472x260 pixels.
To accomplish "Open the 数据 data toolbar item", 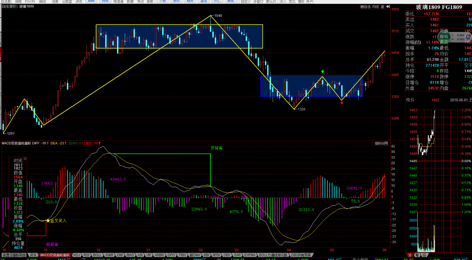I will point(130,2).
